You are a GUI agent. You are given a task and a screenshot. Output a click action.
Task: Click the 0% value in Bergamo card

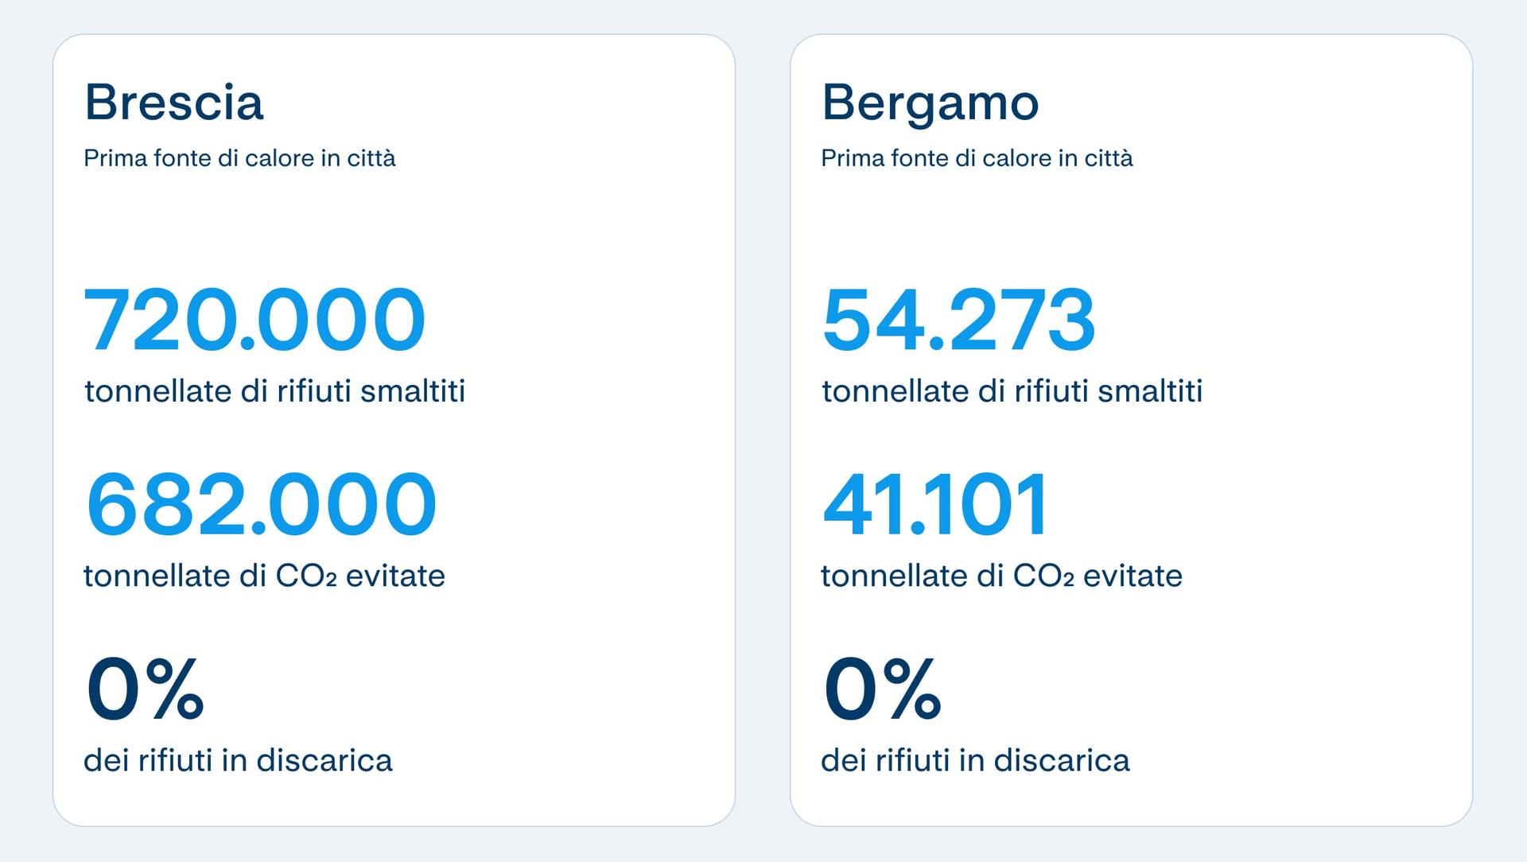coord(882,688)
